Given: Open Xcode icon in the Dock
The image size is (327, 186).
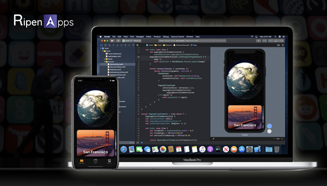Looking at the screenshot, I should [257, 149].
